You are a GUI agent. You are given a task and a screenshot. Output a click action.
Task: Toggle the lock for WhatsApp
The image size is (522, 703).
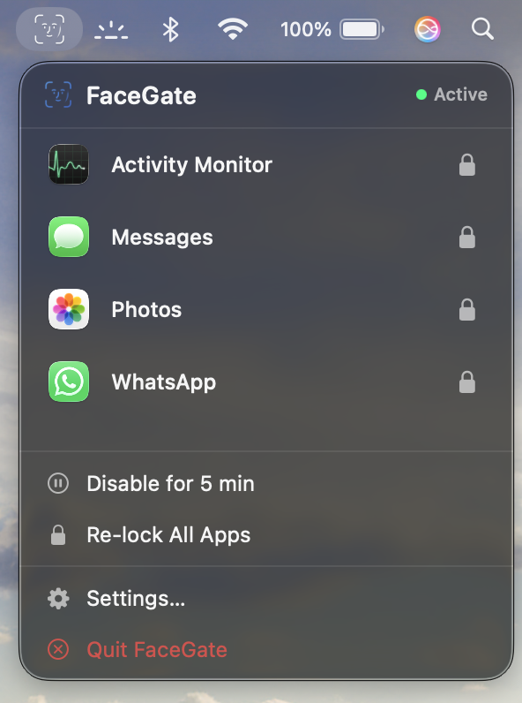coord(467,382)
